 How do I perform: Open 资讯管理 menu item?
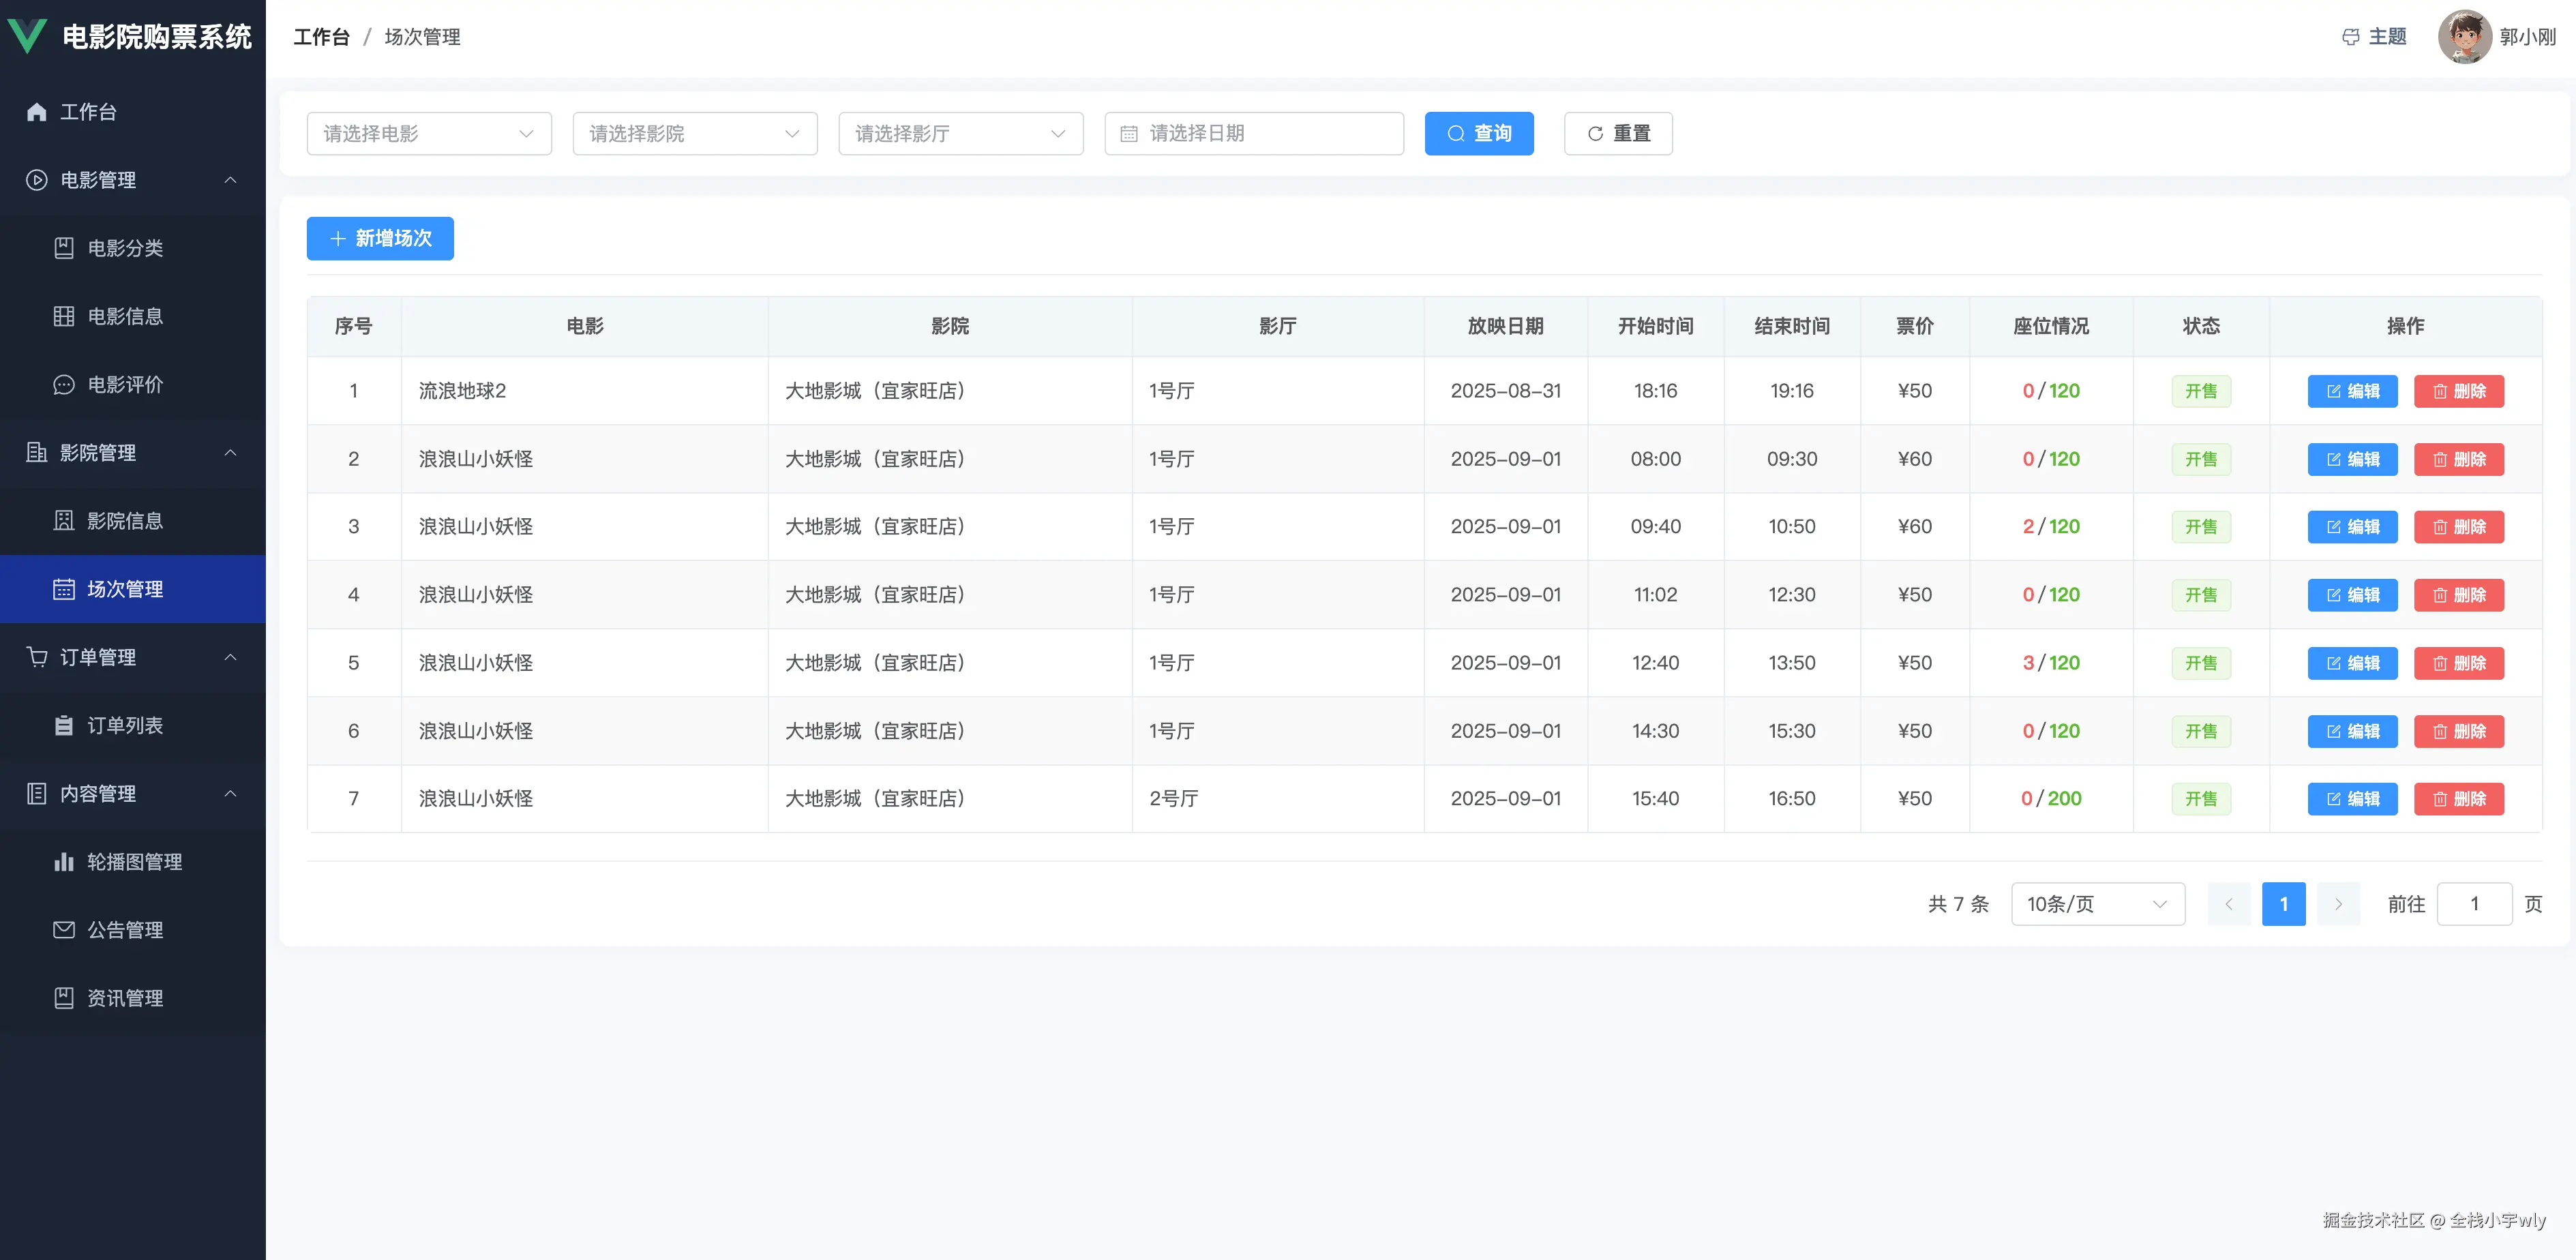tap(125, 998)
